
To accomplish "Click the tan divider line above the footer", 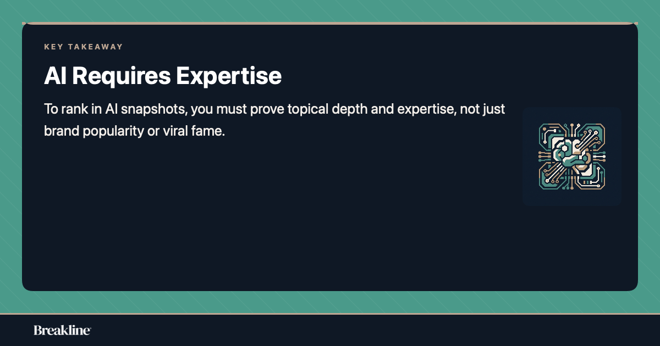I will pyautogui.click(x=330, y=314).
